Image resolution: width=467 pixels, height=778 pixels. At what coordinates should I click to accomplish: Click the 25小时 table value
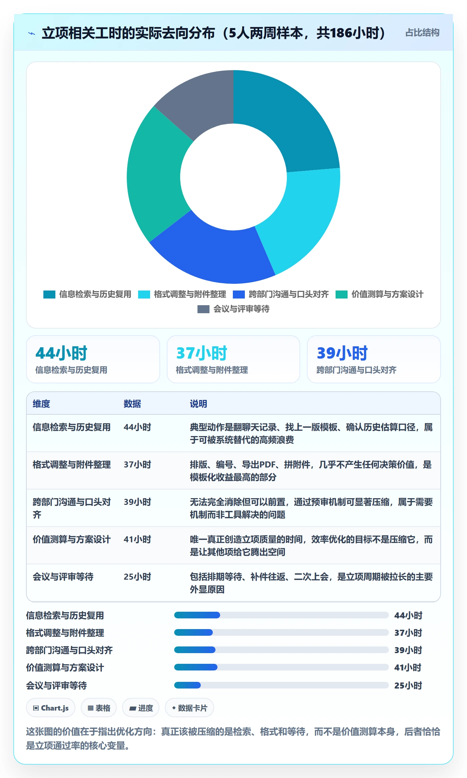pyautogui.click(x=137, y=577)
